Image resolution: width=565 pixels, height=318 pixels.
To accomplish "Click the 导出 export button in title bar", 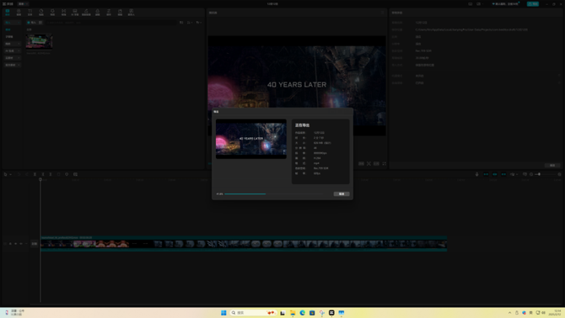I will 533,4.
